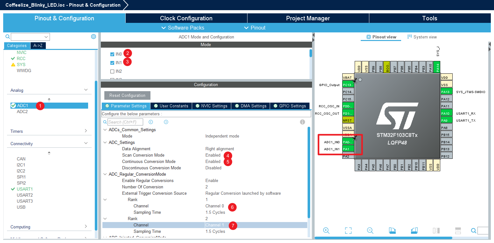The height and width of the screenshot is (243, 494).
Task: Open the DMA Settings tab
Action: (251, 106)
